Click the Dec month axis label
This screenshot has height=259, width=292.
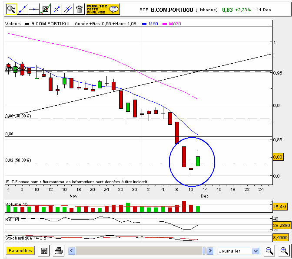pos(205,196)
